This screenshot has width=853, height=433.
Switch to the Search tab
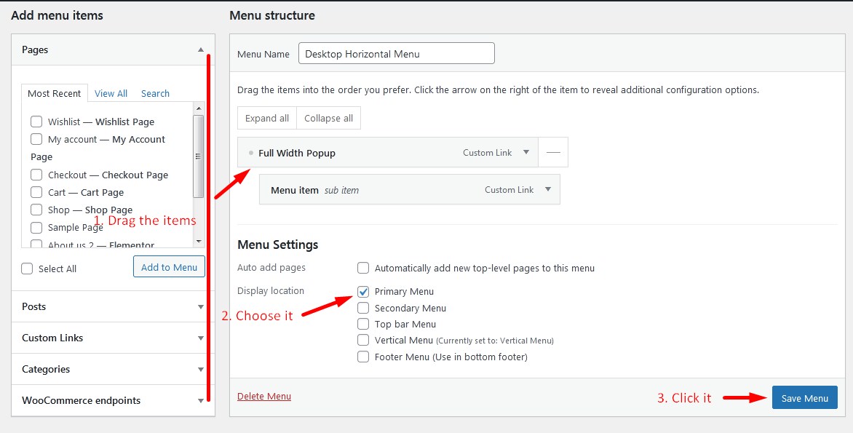[x=155, y=93]
